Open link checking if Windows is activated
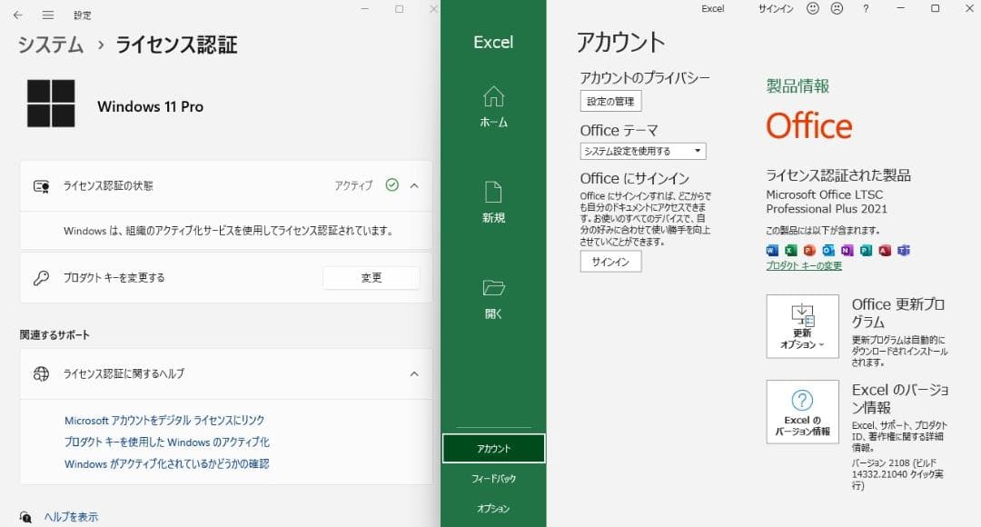 [167, 463]
